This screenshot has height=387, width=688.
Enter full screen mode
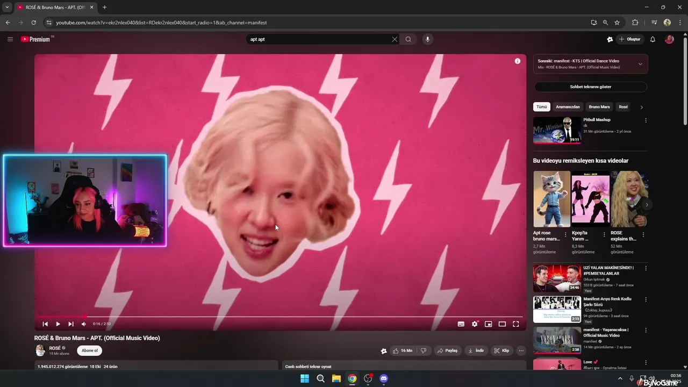click(516, 324)
